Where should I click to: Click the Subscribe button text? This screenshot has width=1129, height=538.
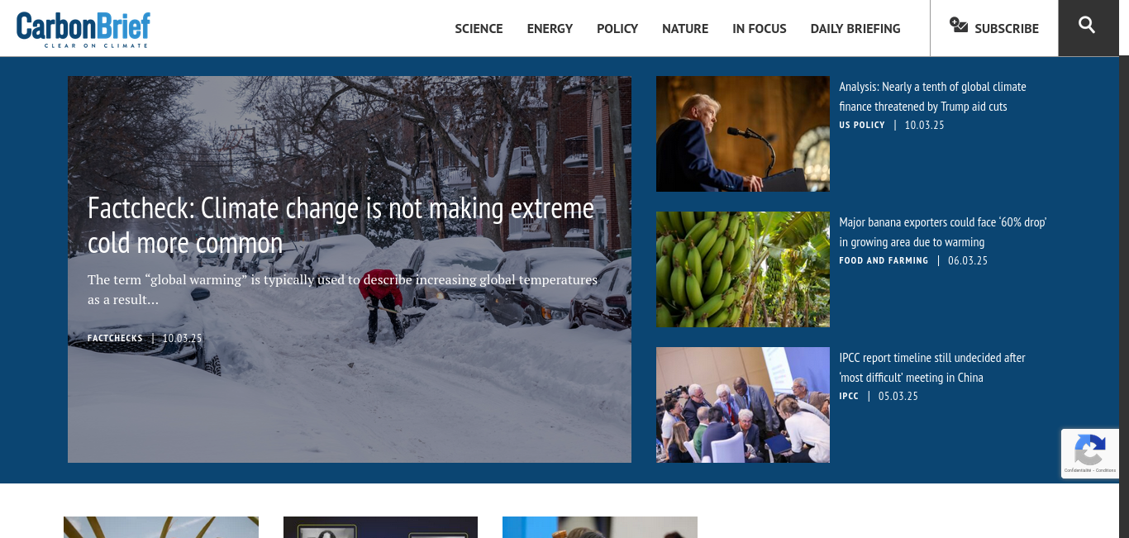click(1007, 29)
